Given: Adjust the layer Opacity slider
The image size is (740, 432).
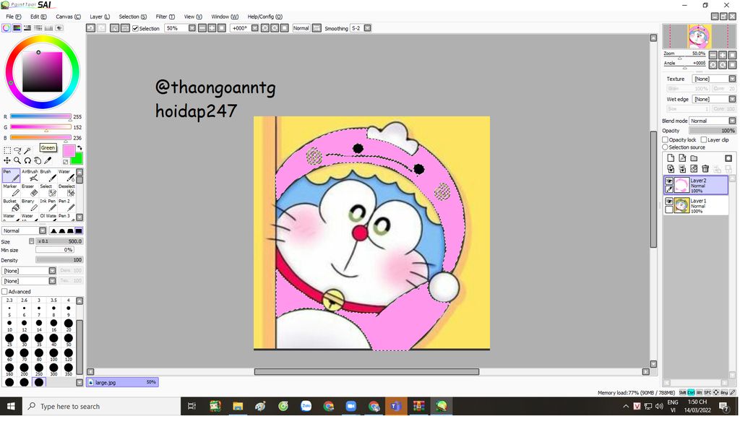Looking at the screenshot, I should tap(712, 131).
